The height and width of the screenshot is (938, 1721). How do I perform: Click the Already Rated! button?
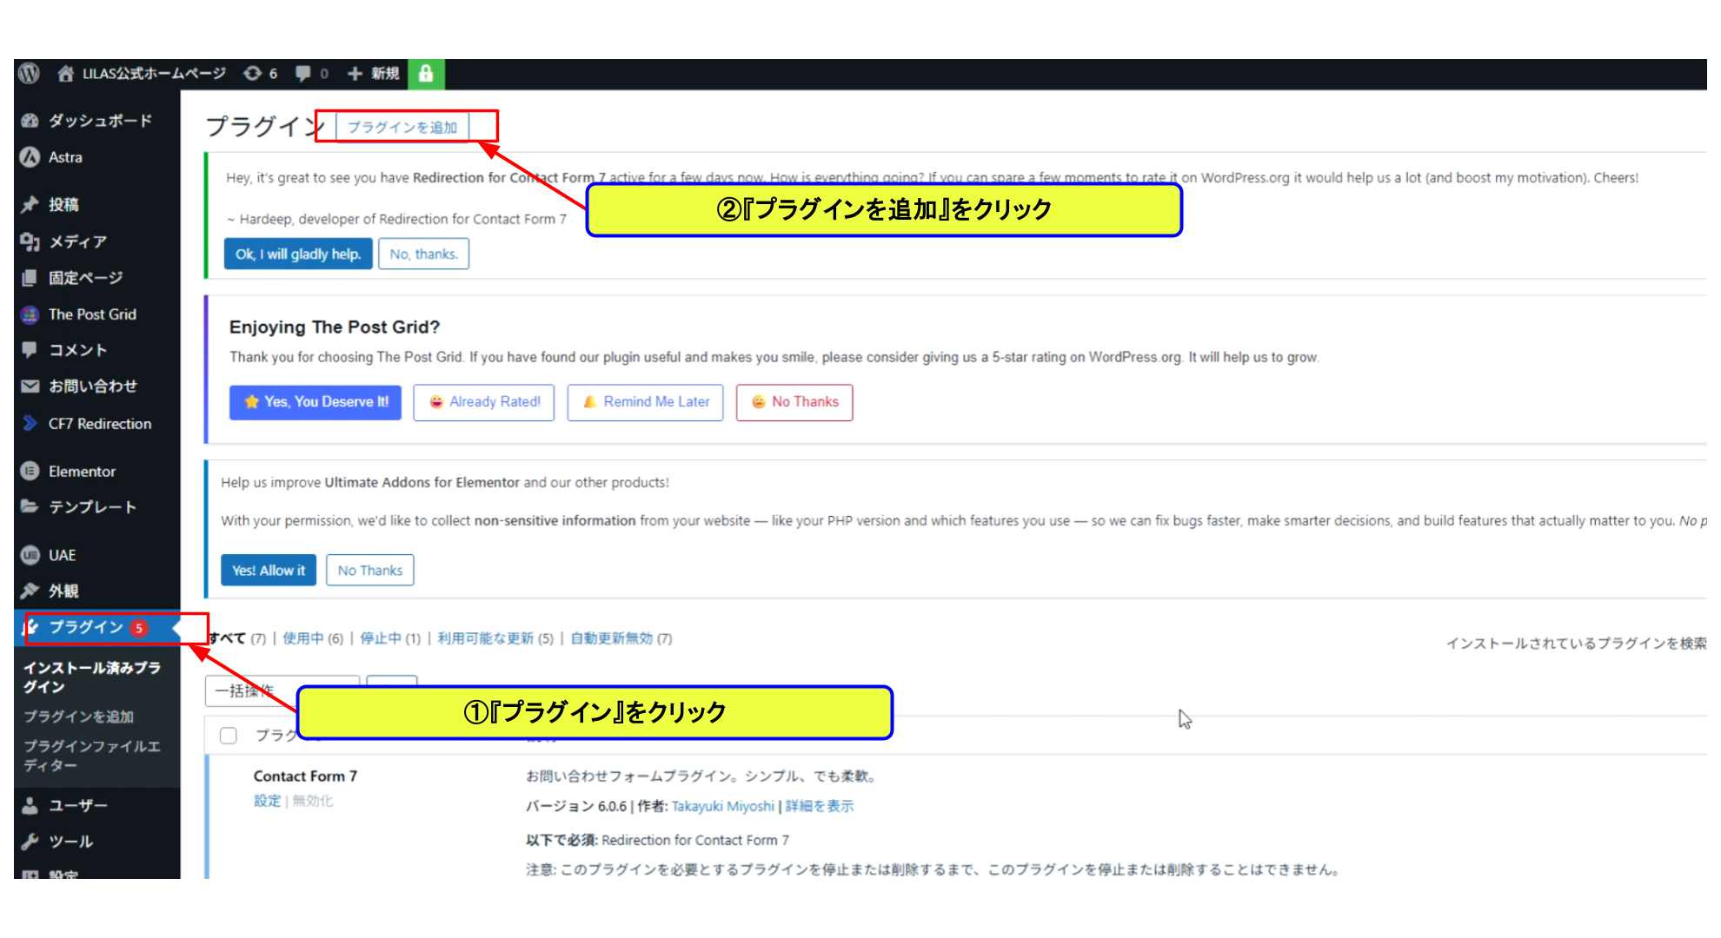484,402
